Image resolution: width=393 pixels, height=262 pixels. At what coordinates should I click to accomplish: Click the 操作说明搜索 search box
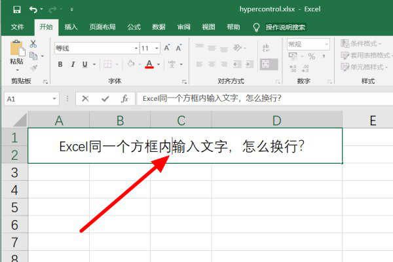click(x=286, y=27)
